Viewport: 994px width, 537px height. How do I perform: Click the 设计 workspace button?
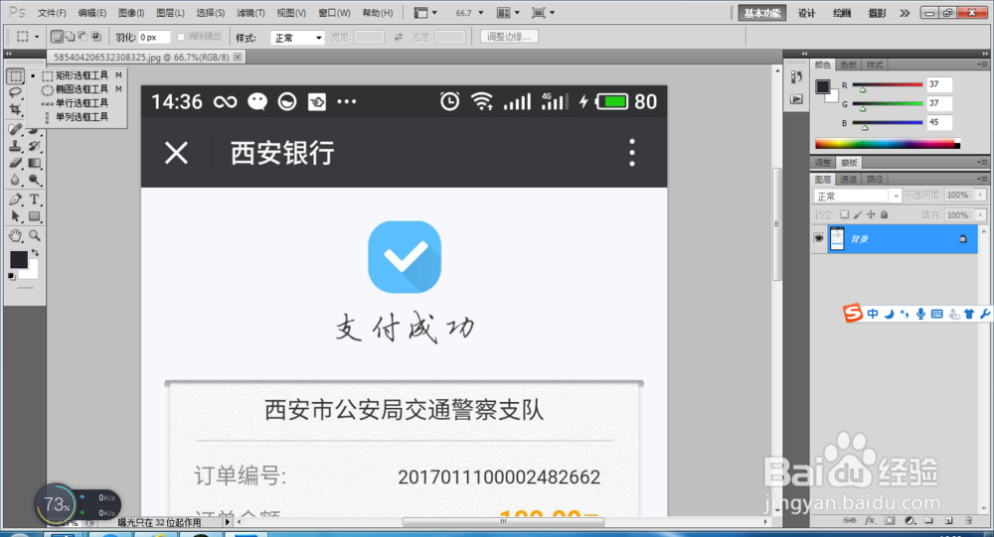coord(806,13)
